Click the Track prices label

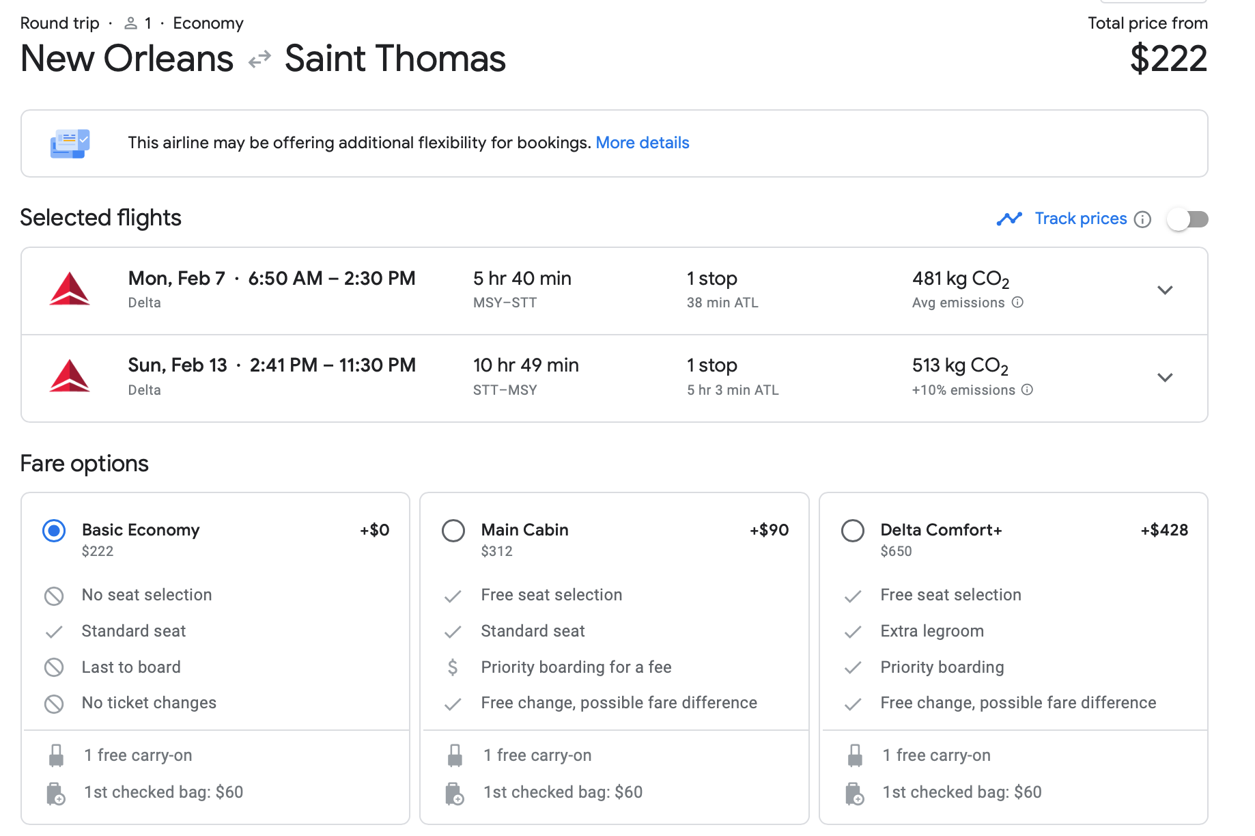tap(1081, 219)
